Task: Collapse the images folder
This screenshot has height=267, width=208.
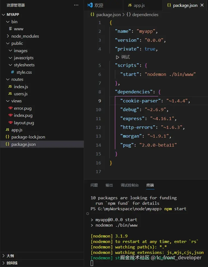Action: pos(10,51)
